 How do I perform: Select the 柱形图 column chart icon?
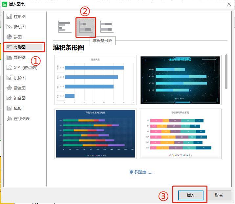pos(9,16)
